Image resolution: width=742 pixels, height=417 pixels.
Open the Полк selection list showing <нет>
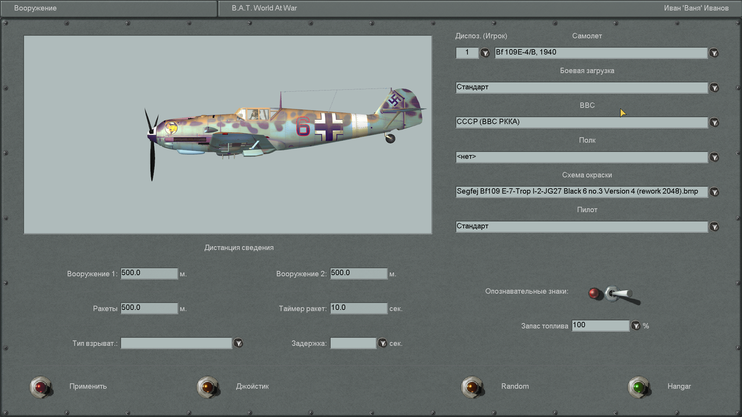714,157
